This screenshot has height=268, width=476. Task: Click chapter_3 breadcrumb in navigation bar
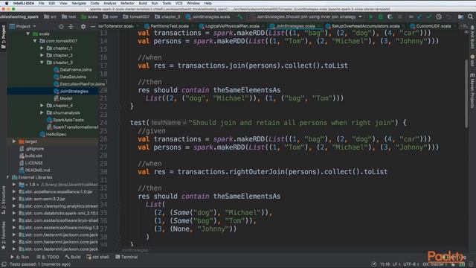point(167,16)
